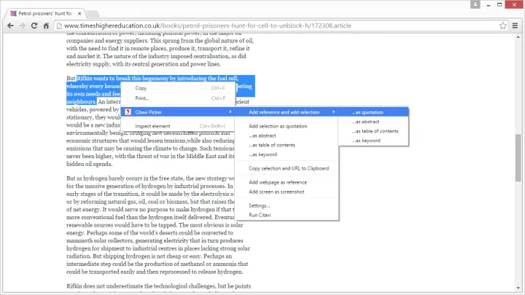Click text "hidden oil agenda."
This screenshot has width=525, height=295.
tap(90, 164)
